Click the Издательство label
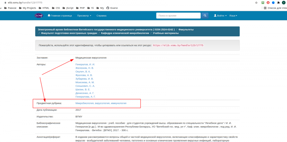This screenshot has height=142, width=287. [x=45, y=116]
